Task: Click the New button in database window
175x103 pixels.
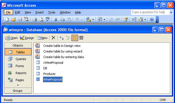Action: tap(42, 38)
